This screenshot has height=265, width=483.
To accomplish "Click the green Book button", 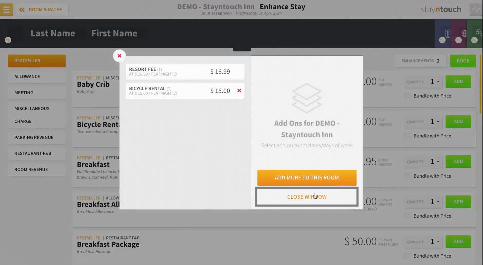I will (463, 61).
